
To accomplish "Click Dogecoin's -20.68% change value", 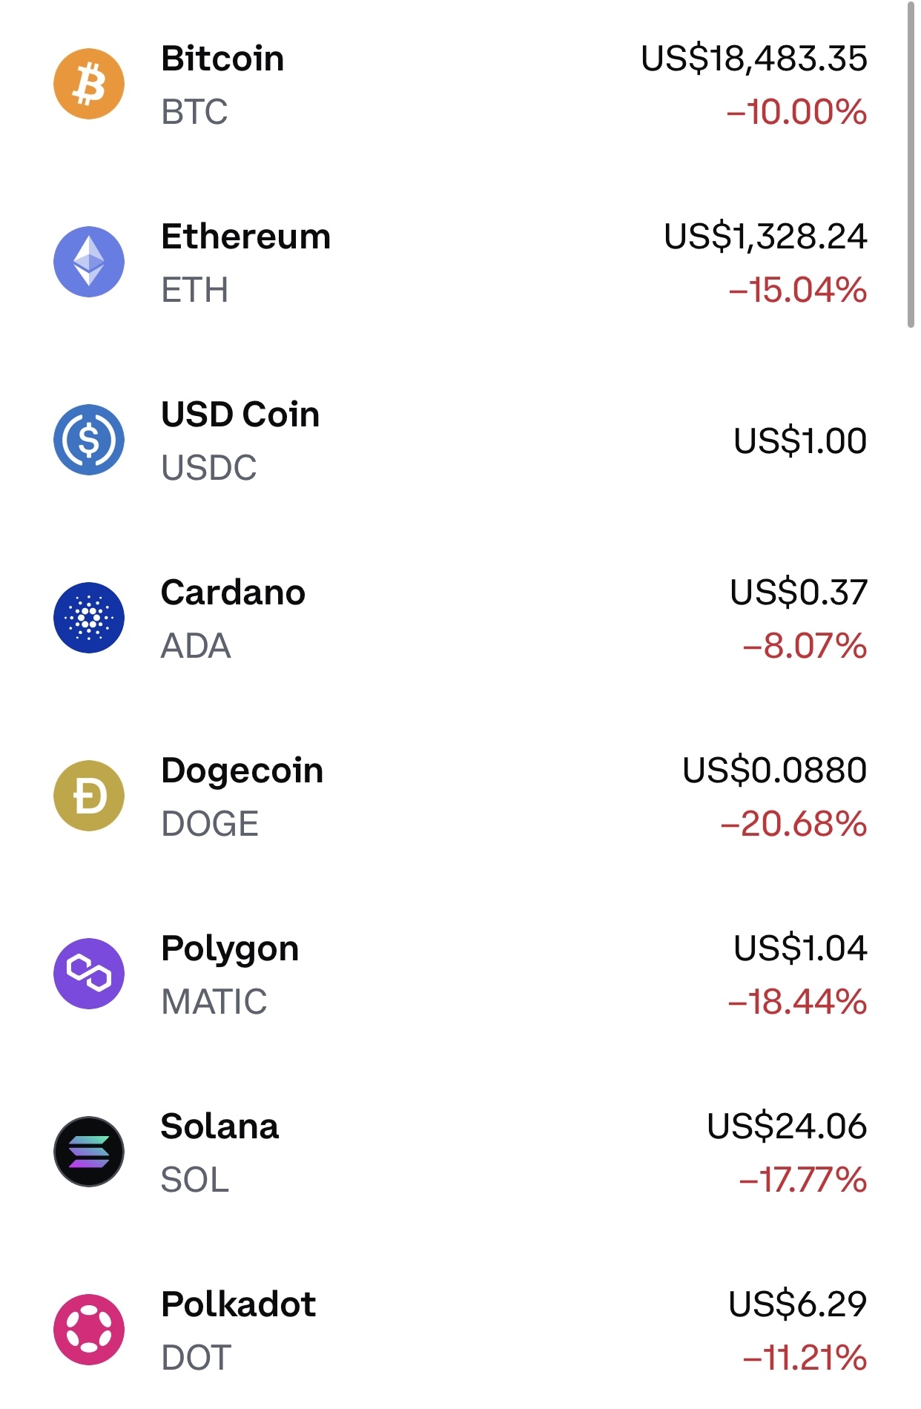I will coord(793,824).
